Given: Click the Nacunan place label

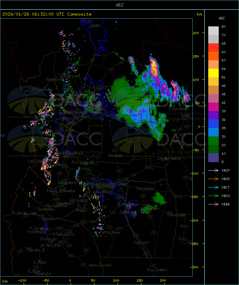Looking at the screenshot, I should pyautogui.click(x=115, y=155).
